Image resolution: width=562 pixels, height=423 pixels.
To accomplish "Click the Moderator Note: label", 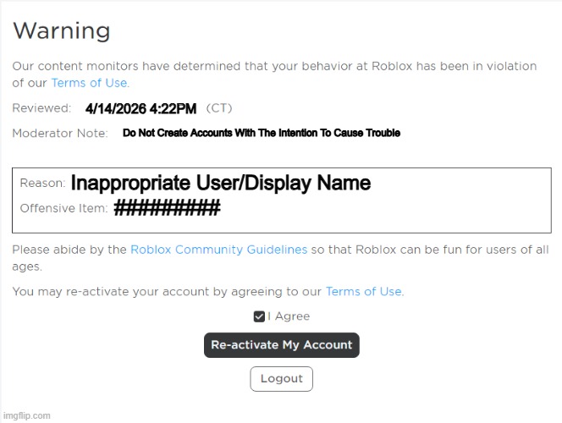I will coord(60,133).
